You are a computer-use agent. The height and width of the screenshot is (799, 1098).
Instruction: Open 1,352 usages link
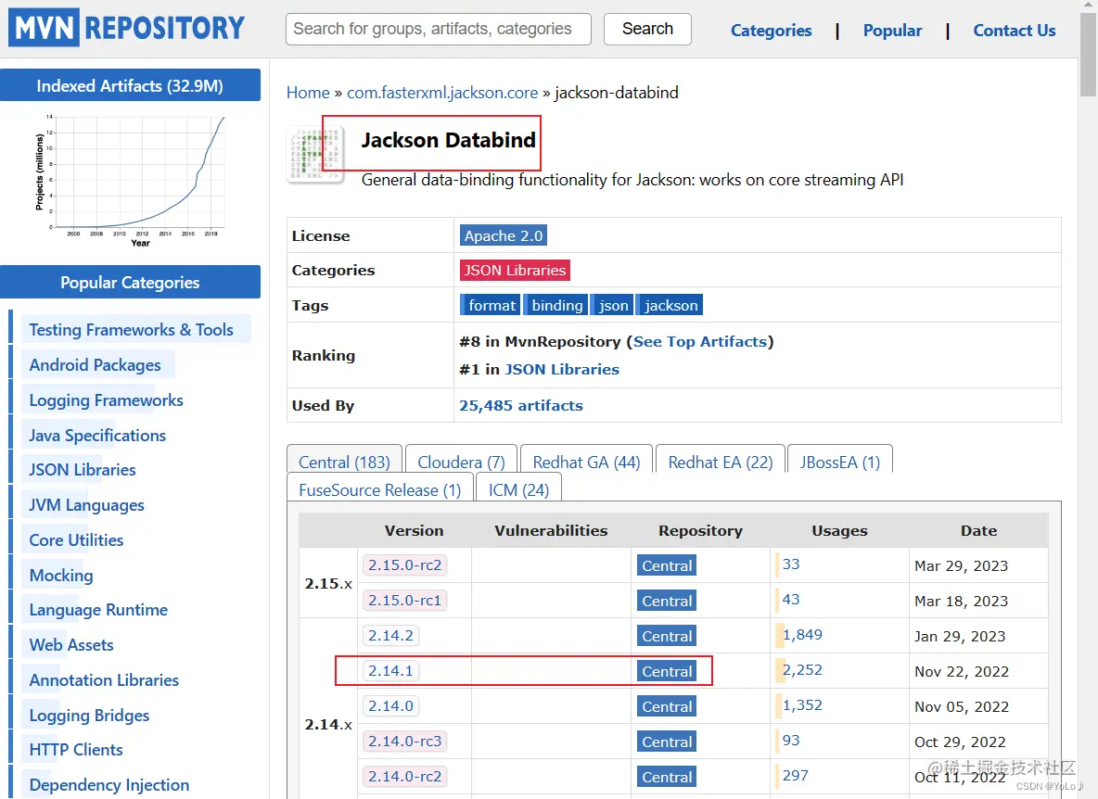pos(802,705)
